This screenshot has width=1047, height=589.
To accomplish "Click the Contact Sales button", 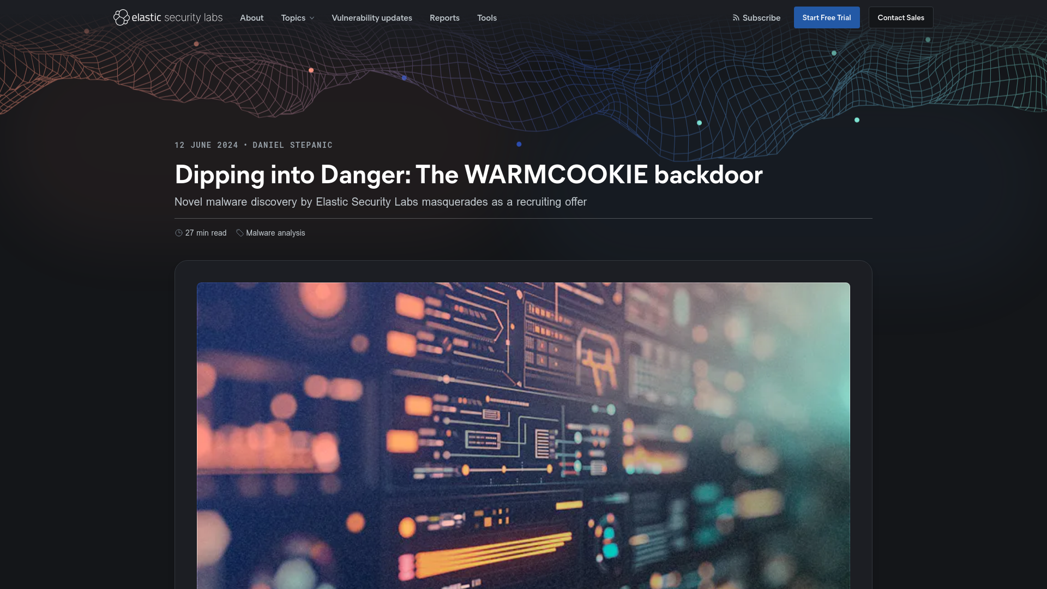I will pyautogui.click(x=901, y=17).
